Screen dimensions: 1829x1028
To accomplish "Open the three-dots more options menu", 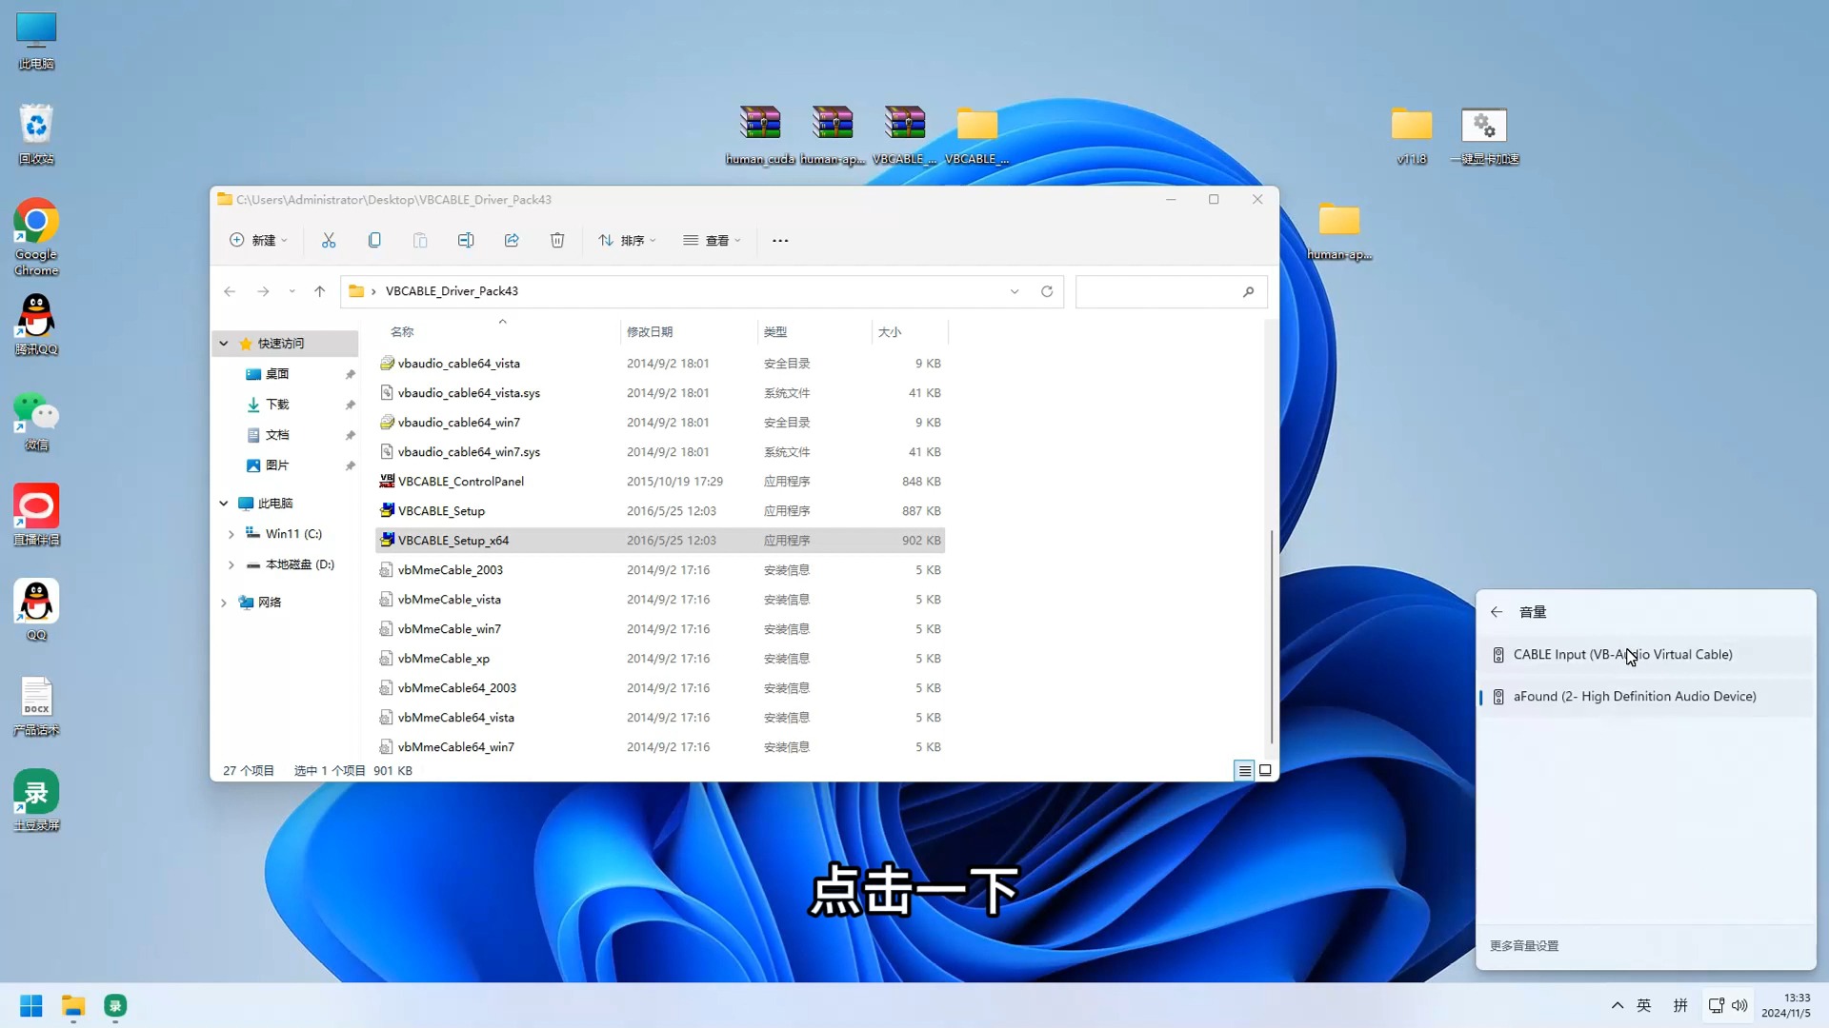I will 780,241.
